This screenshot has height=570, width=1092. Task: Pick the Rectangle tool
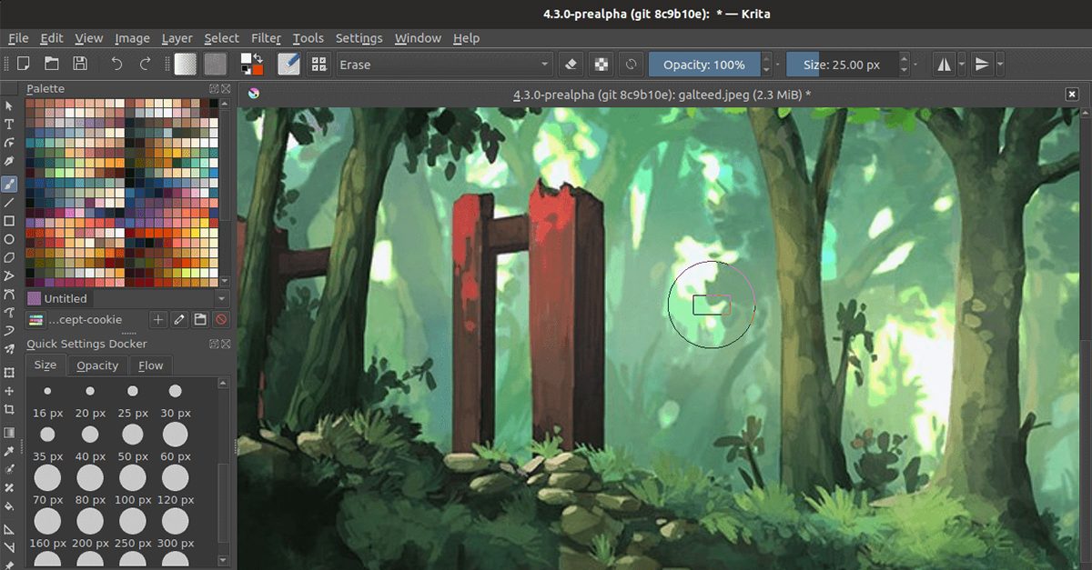tap(10, 219)
